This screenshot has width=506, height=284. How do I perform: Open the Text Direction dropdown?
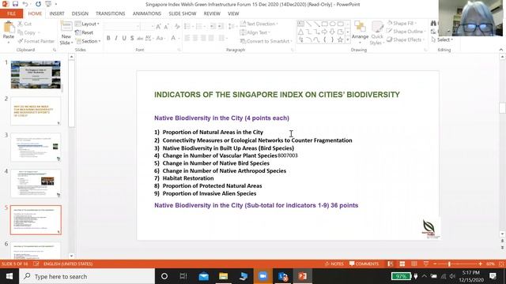(259, 24)
